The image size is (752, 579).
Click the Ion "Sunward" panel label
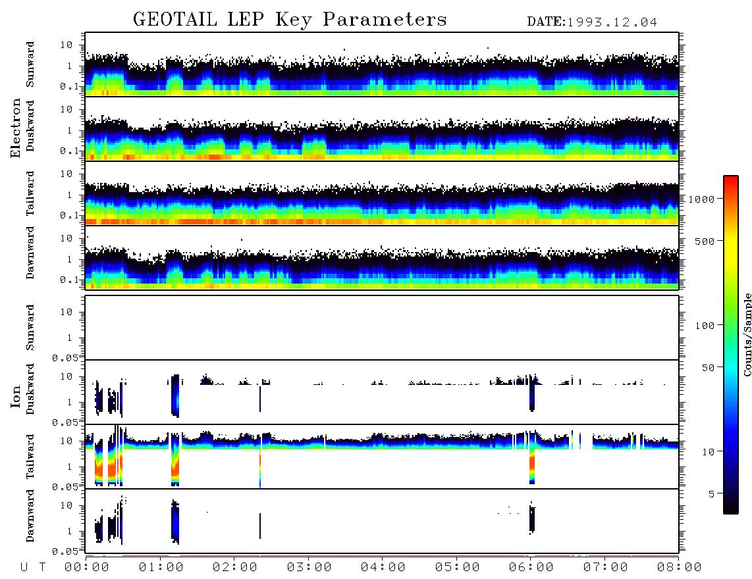(x=30, y=328)
